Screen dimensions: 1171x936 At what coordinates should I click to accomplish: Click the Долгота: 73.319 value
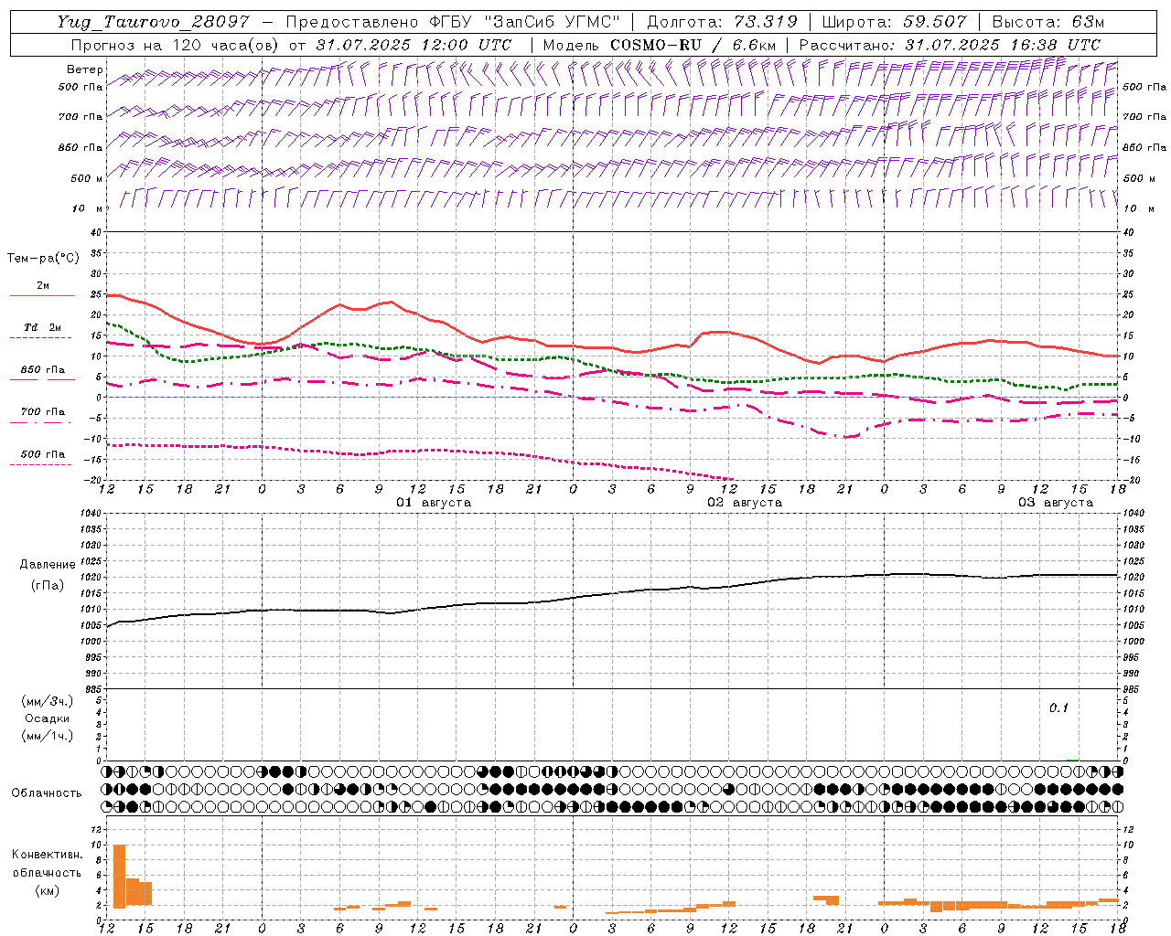[x=722, y=22]
